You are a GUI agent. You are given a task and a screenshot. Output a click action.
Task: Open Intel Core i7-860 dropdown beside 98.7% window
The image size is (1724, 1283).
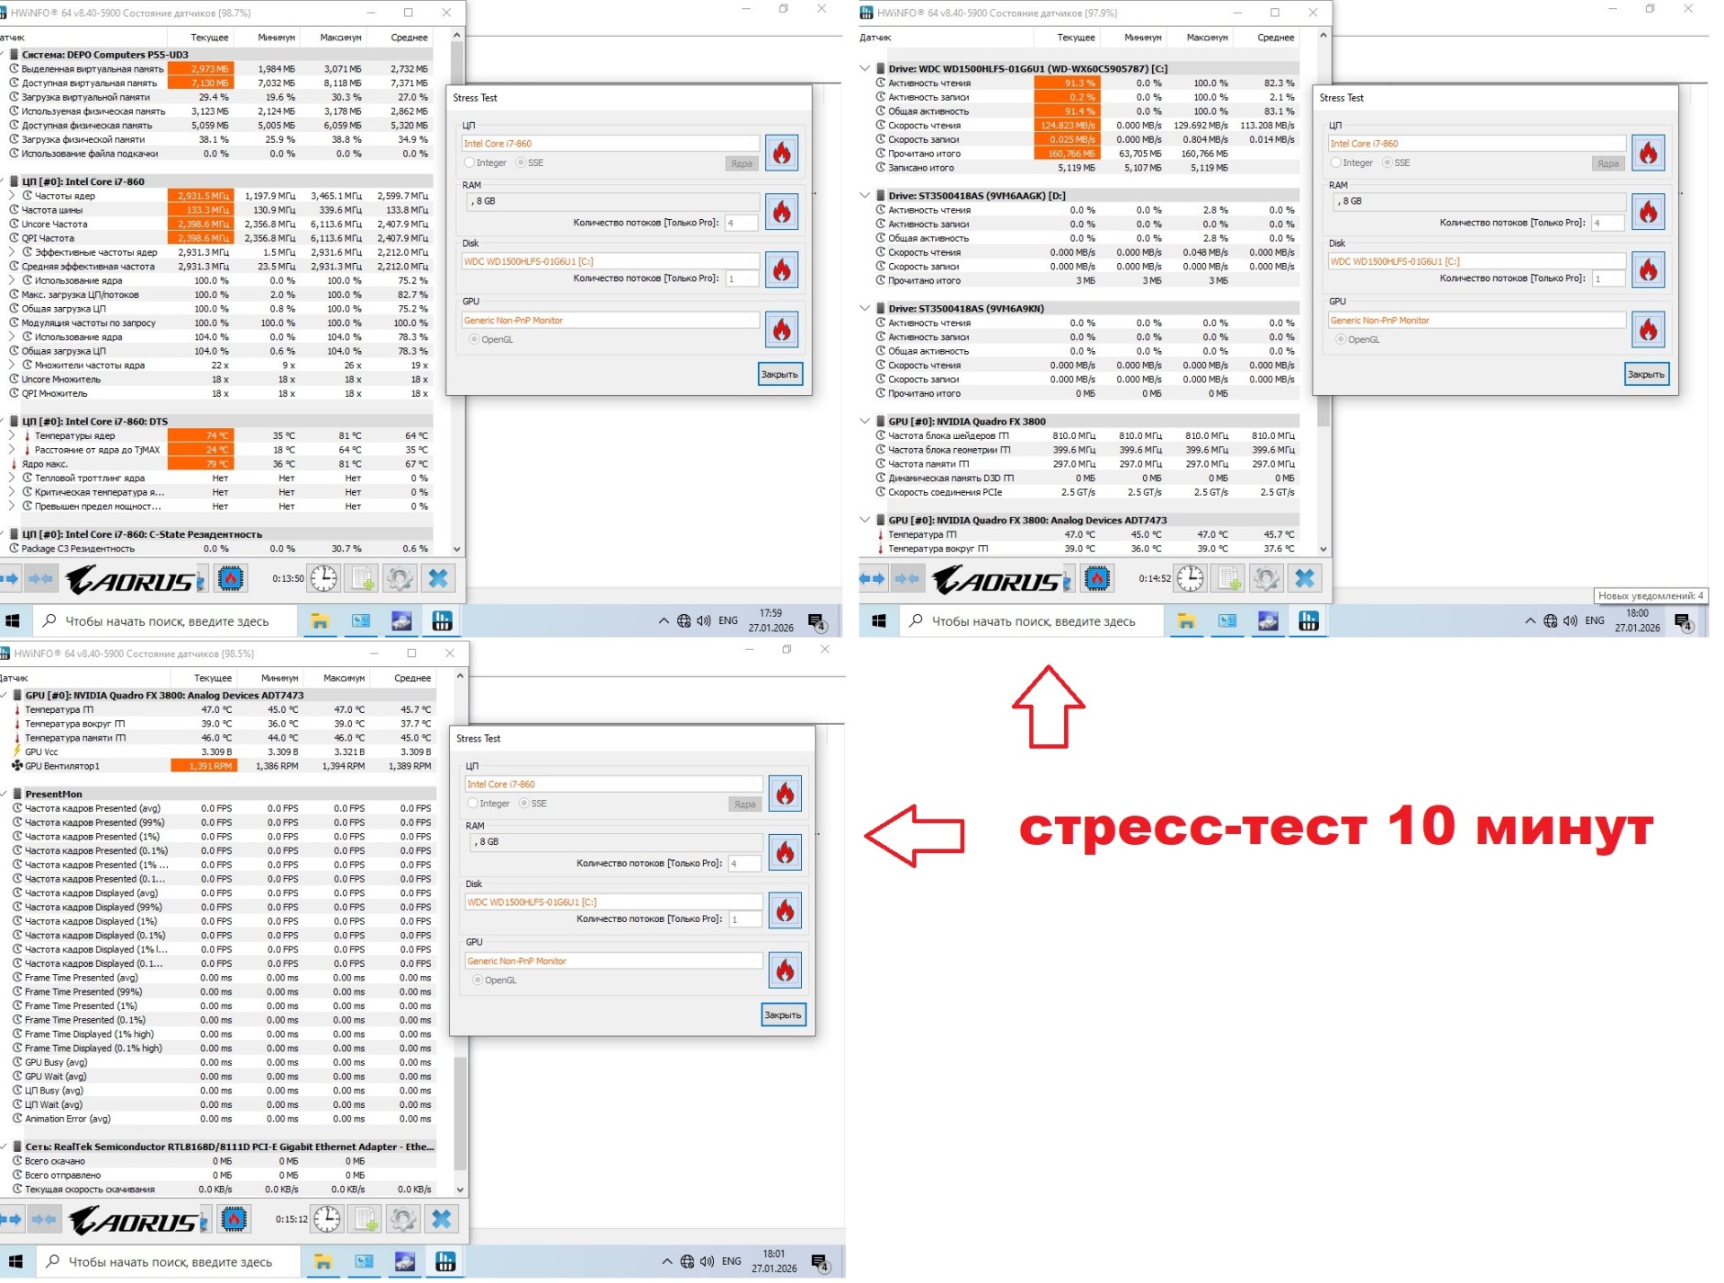[x=611, y=144]
